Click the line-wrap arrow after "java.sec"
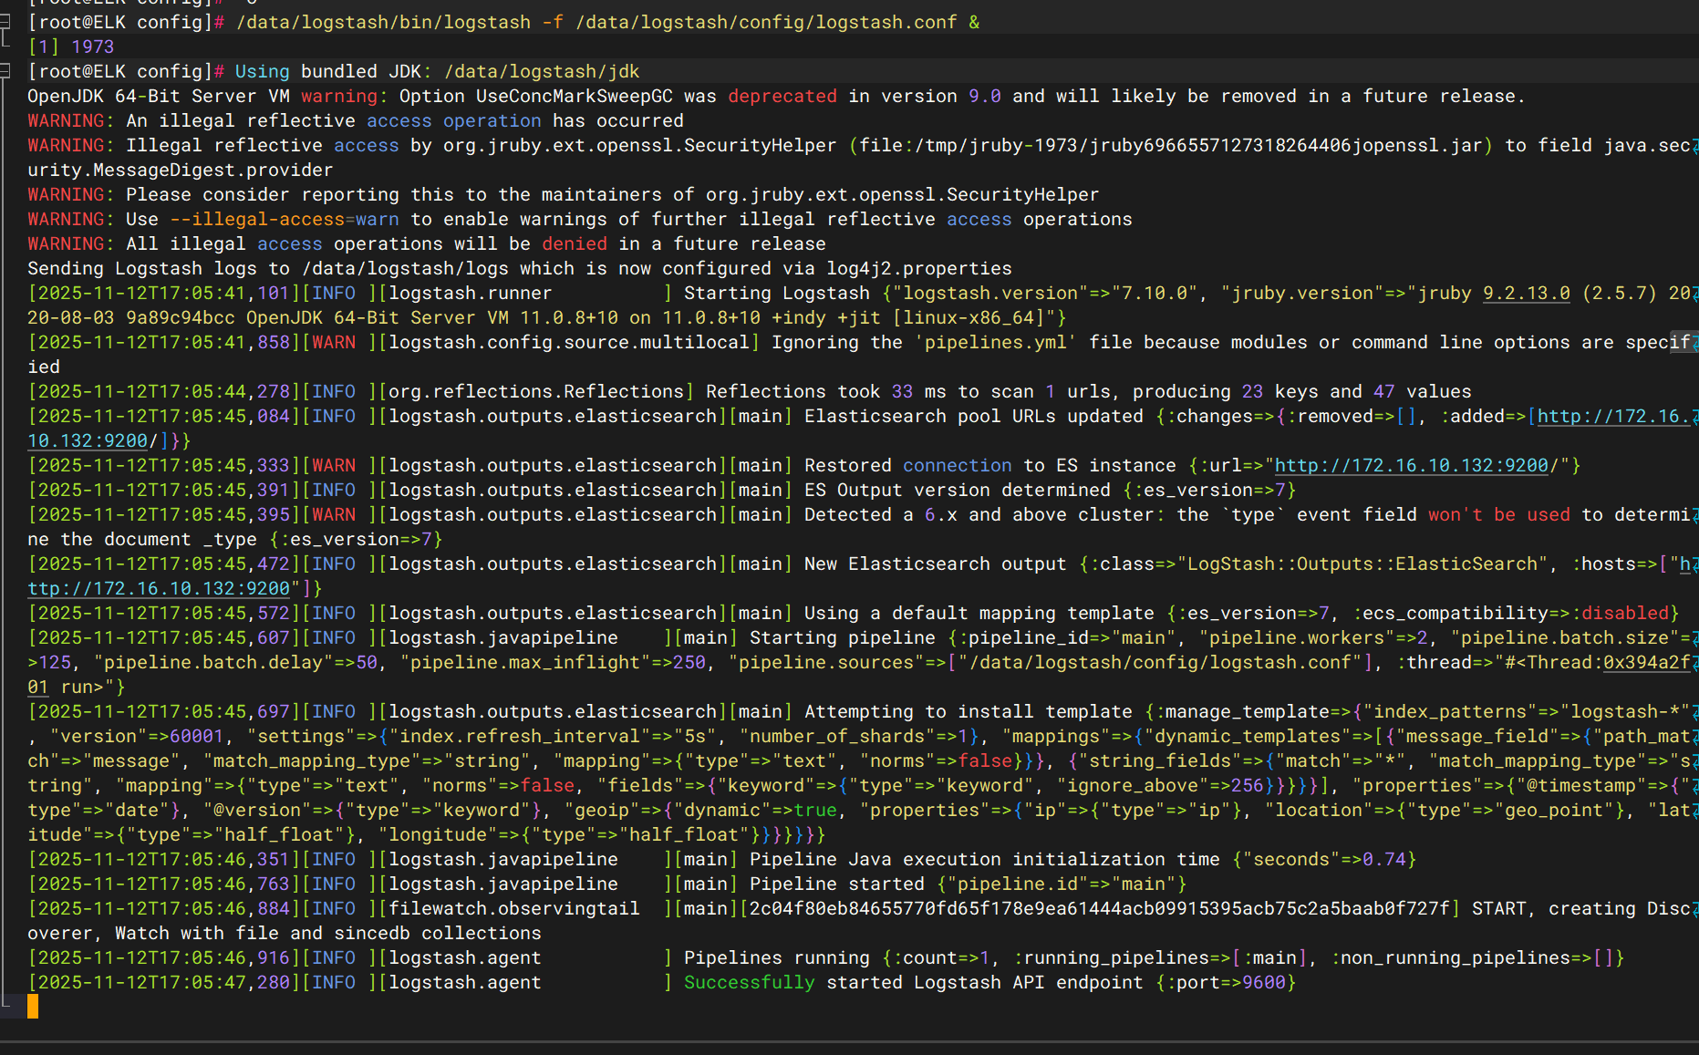The height and width of the screenshot is (1055, 1699). 1694,146
